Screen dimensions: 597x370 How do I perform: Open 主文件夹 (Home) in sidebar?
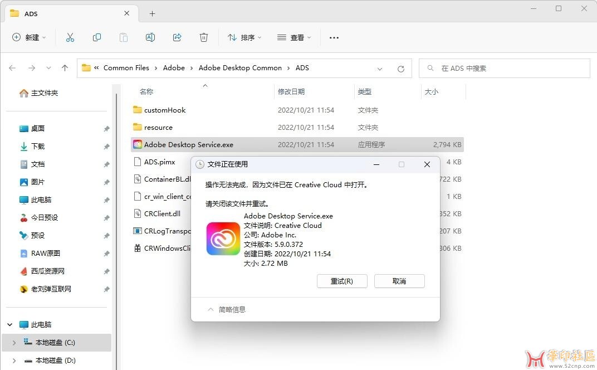pyautogui.click(x=39, y=93)
